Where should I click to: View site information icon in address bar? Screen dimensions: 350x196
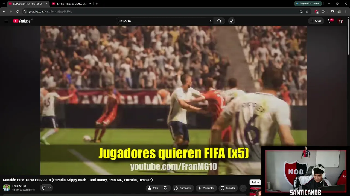click(25, 11)
